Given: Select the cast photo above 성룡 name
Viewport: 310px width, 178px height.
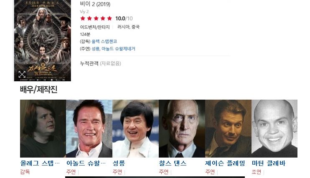Looking at the screenshot, I should point(135,128).
